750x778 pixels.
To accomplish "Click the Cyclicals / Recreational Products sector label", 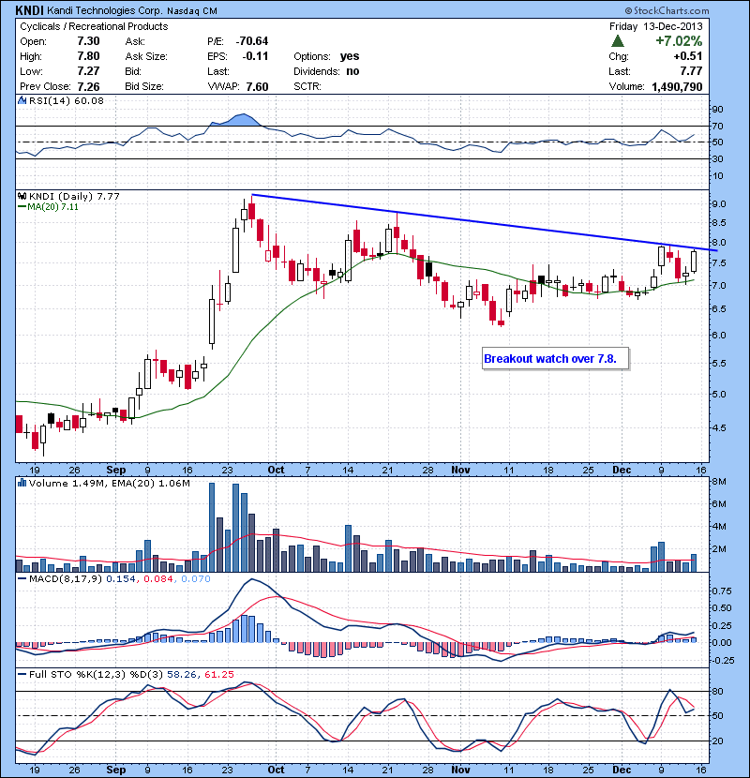I will pyautogui.click(x=94, y=26).
